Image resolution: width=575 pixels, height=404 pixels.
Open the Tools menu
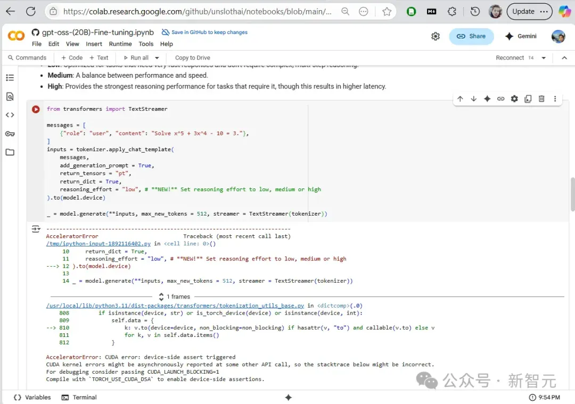pyautogui.click(x=146, y=44)
